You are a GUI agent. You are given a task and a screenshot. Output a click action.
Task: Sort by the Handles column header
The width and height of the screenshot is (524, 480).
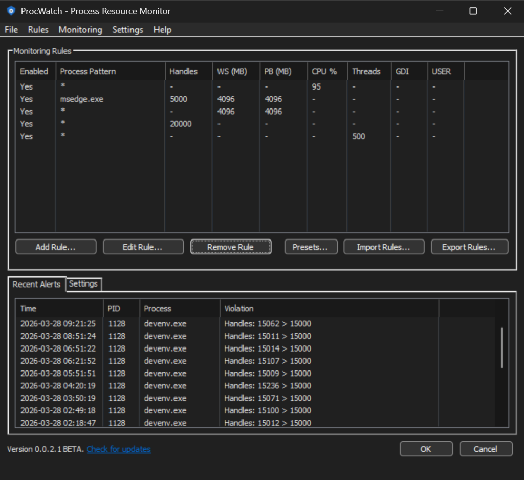[189, 71]
